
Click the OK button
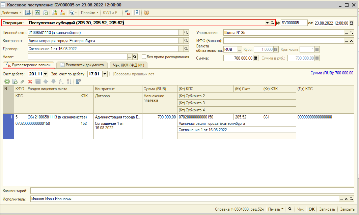point(311,209)
